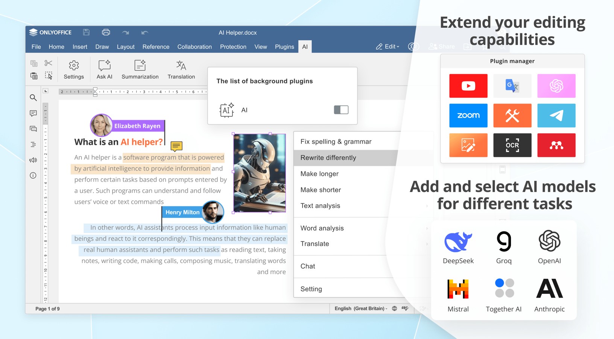Image resolution: width=614 pixels, height=339 pixels.
Task: Switch to the Layout tab
Action: click(x=126, y=47)
